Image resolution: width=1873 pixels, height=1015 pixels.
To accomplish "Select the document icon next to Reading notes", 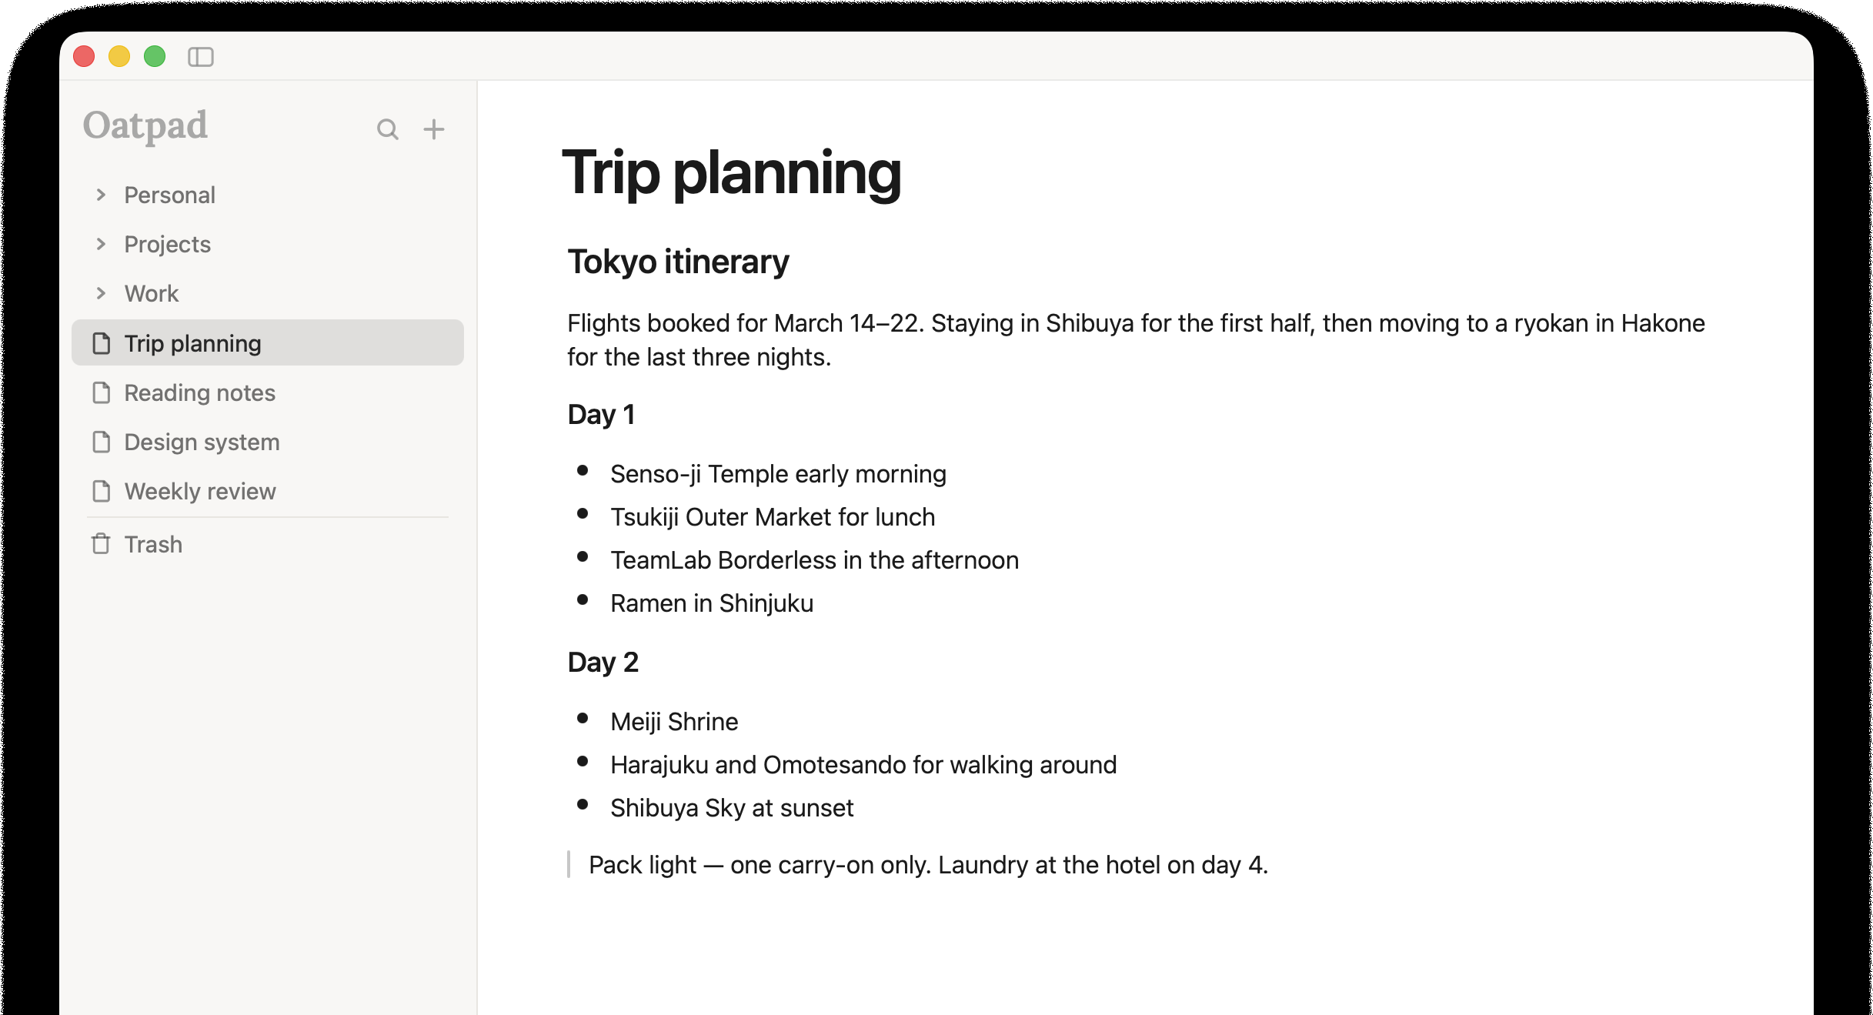I will pos(102,392).
